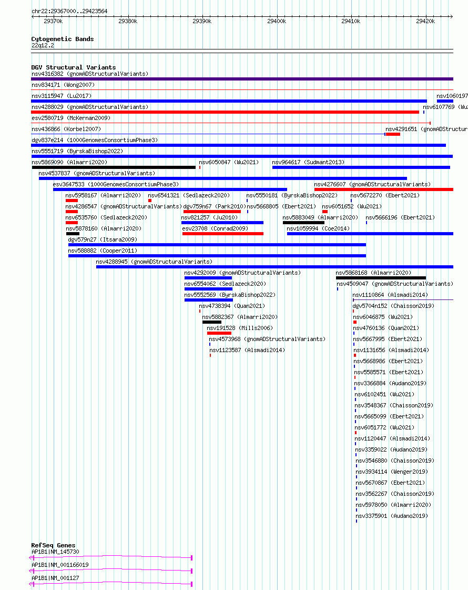Select black bar for nsv5883049 (Almarri2020)
Viewport: 468px width, 590px height.
(304, 223)
